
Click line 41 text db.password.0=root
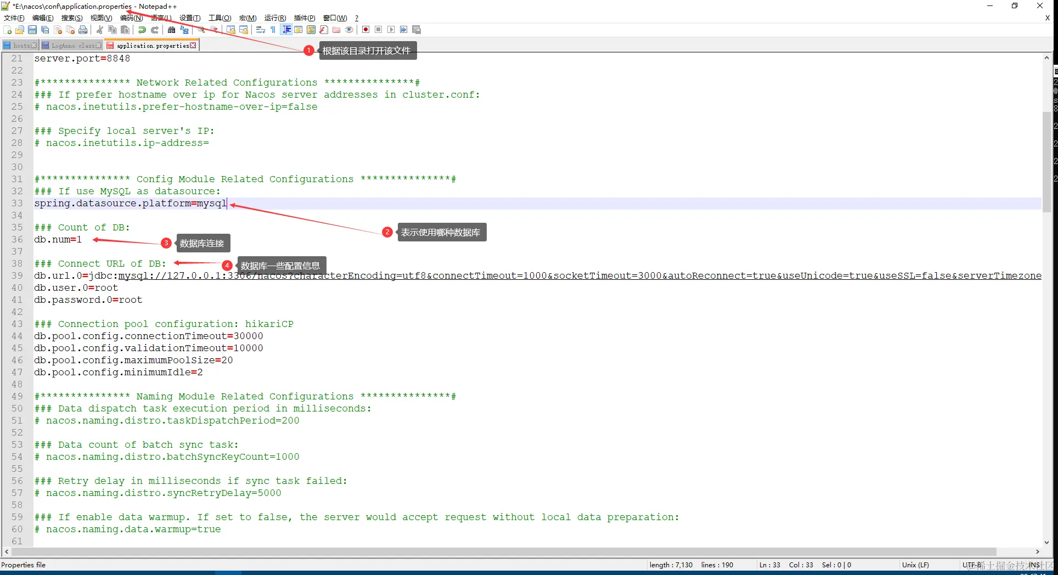pyautogui.click(x=88, y=300)
